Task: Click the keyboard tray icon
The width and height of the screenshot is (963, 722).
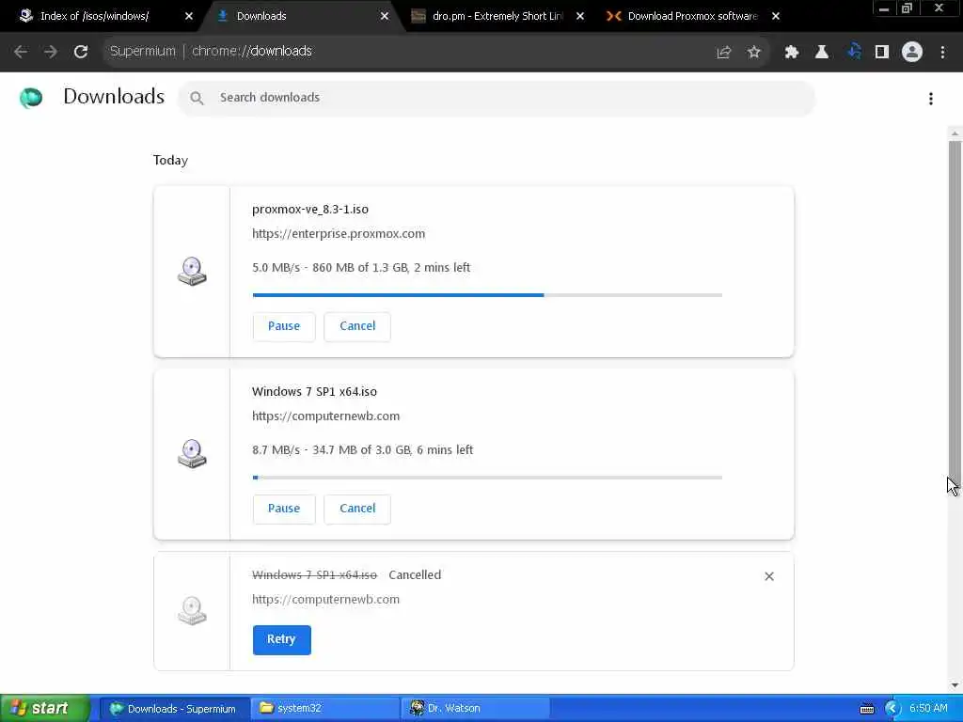Action: (866, 710)
